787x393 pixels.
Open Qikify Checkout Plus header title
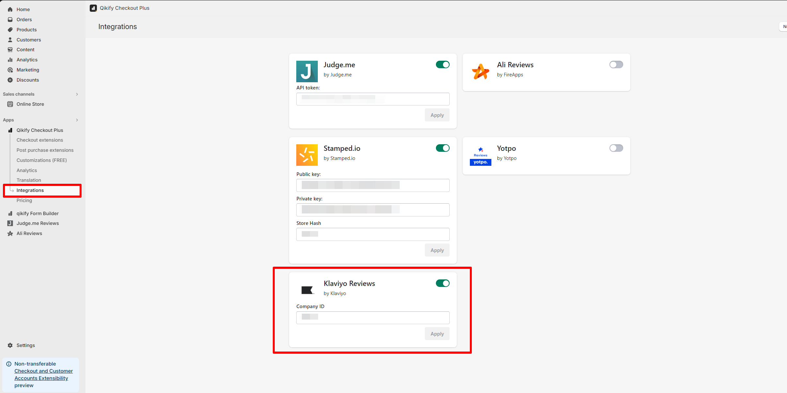point(125,8)
